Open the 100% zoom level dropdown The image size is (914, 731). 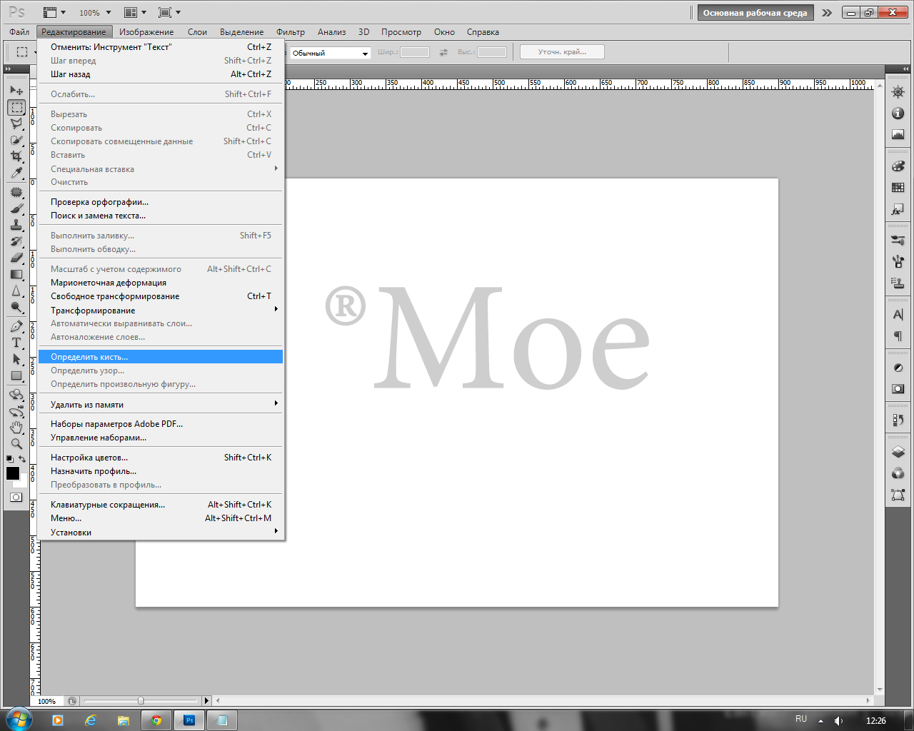pos(96,13)
